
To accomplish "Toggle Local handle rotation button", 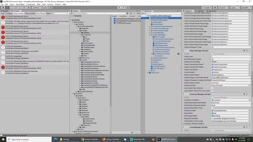I will click(x=44, y=7).
